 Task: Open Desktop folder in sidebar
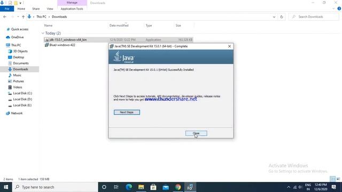18,57
